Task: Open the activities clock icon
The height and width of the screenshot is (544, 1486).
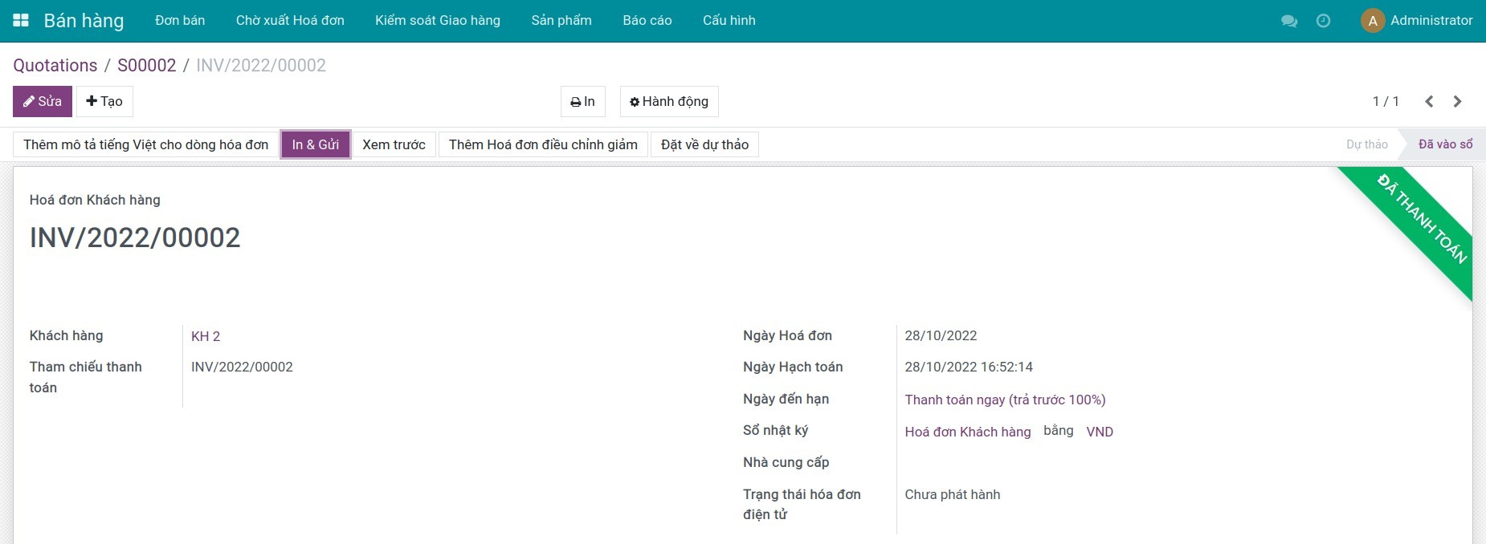Action: click(1323, 21)
